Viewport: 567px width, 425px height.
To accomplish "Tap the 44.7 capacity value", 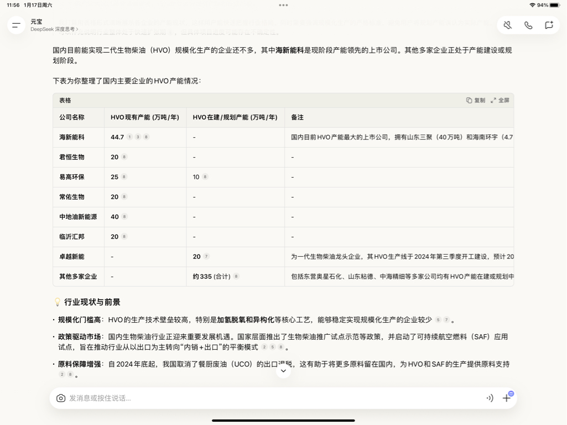I will pyautogui.click(x=117, y=137).
